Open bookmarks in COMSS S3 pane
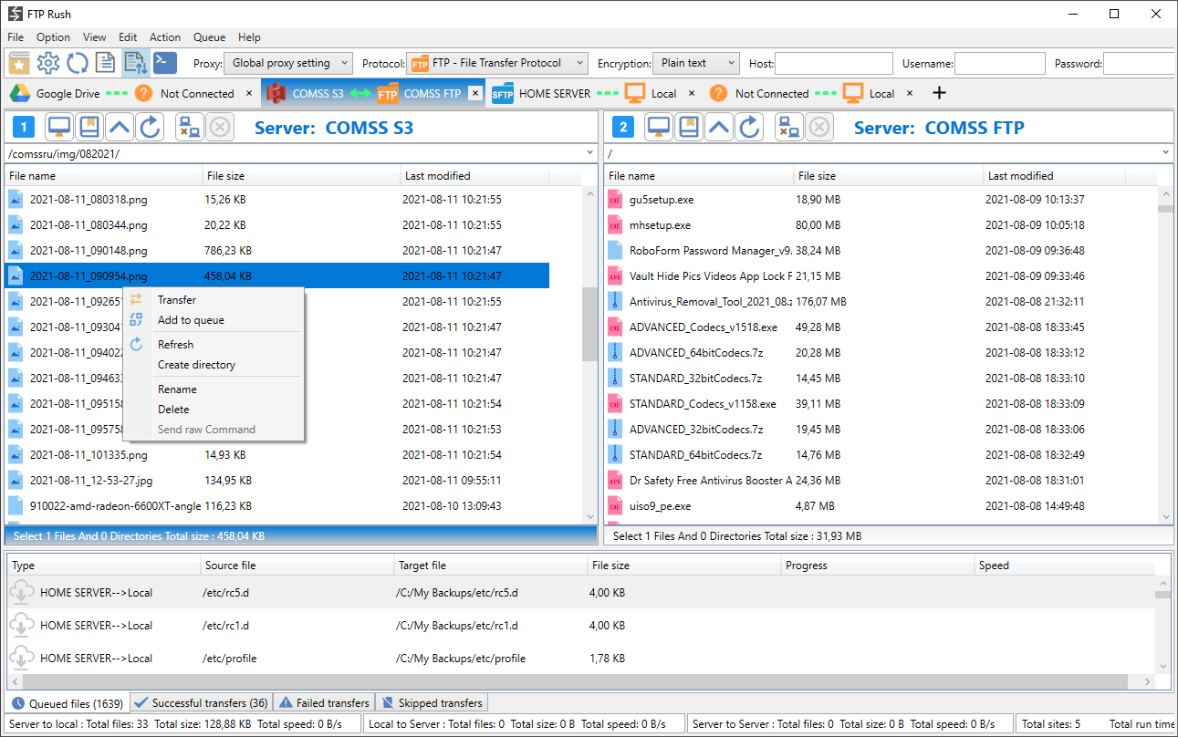The height and width of the screenshot is (737, 1178). (89, 128)
